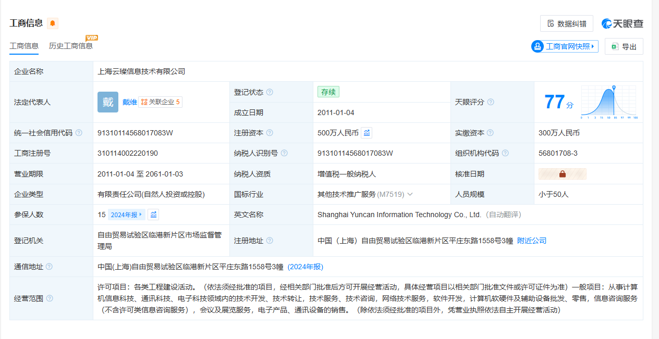
Task: Click the 戴 avatar of legal representative
Action: (108, 102)
